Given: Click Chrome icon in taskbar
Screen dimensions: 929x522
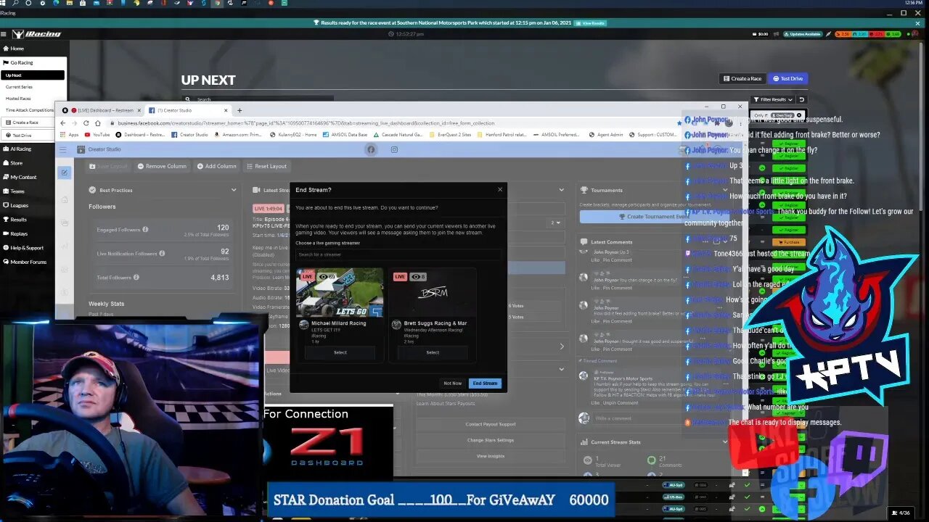Looking at the screenshot, I should click(x=217, y=4).
